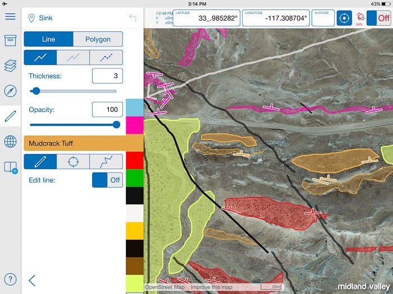Click the Thickness value input field

[107, 76]
